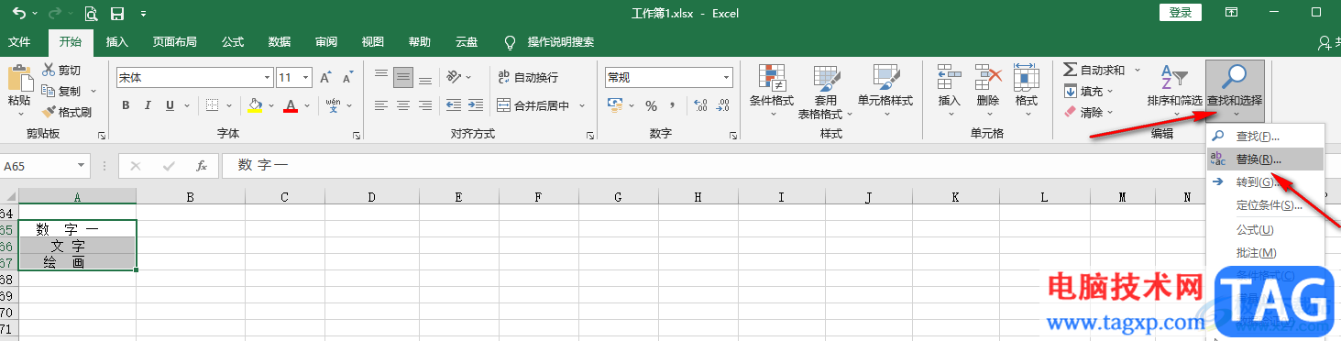Switch to 页面布局 Page Layout tab
Viewport: 1341px width, 341px height.
click(175, 42)
